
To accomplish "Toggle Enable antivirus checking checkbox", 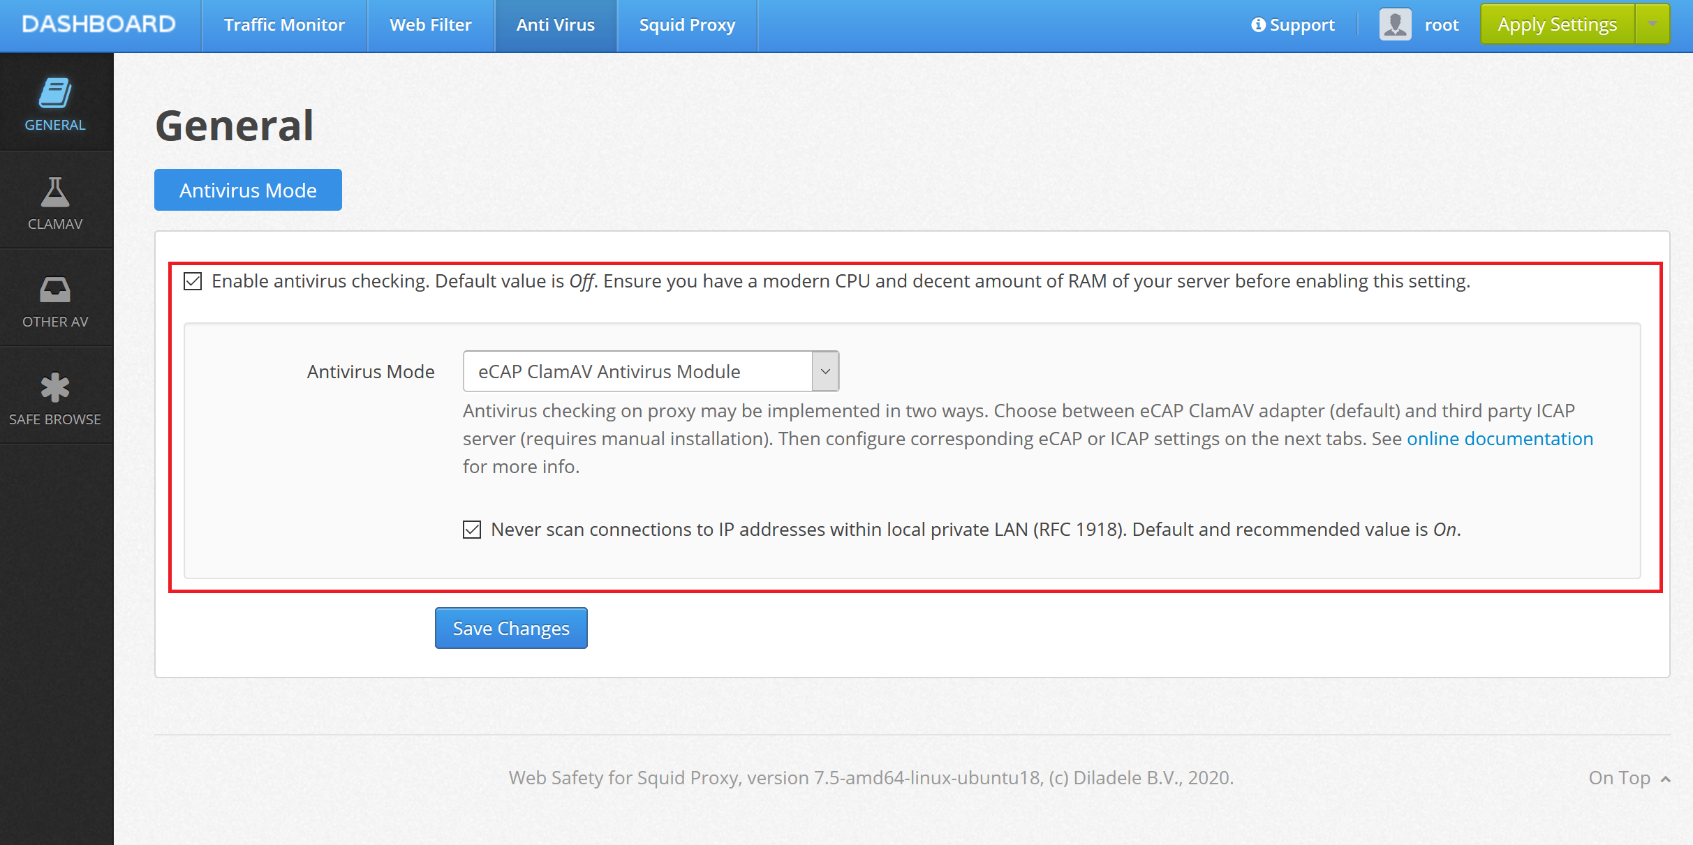I will click(x=193, y=281).
